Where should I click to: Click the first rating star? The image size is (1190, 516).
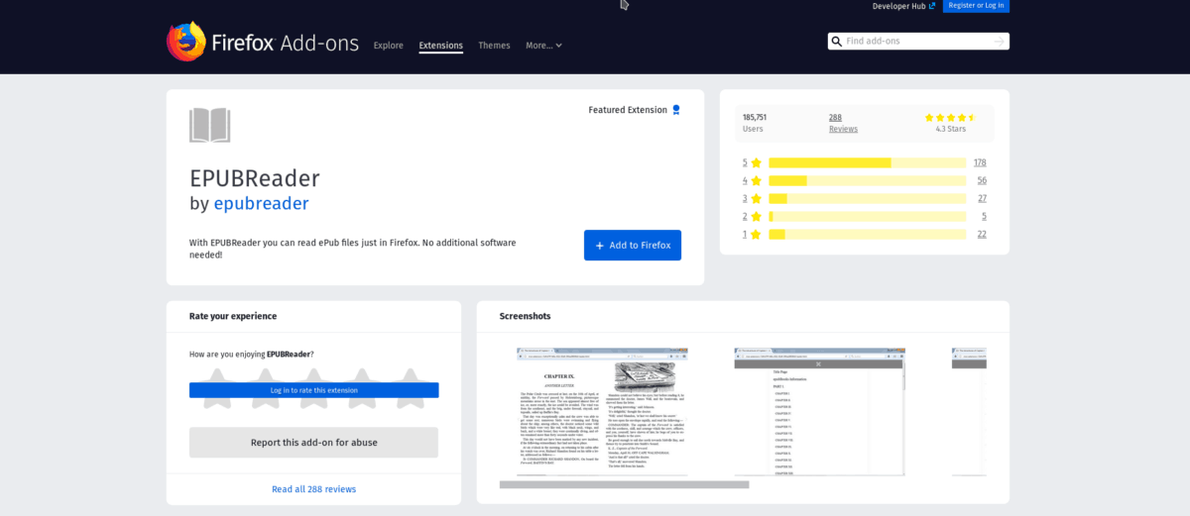[216, 378]
